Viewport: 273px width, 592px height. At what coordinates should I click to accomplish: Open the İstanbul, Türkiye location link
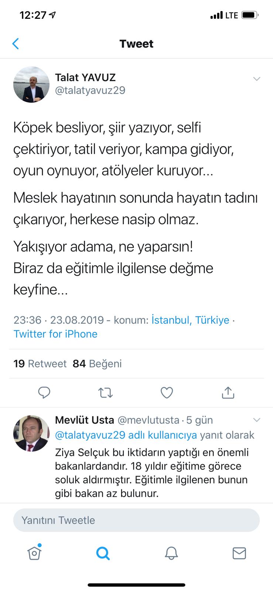point(190,320)
